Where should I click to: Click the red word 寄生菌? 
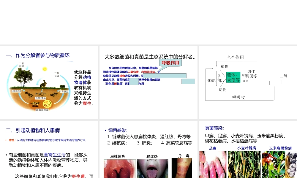(x=78, y=176)
